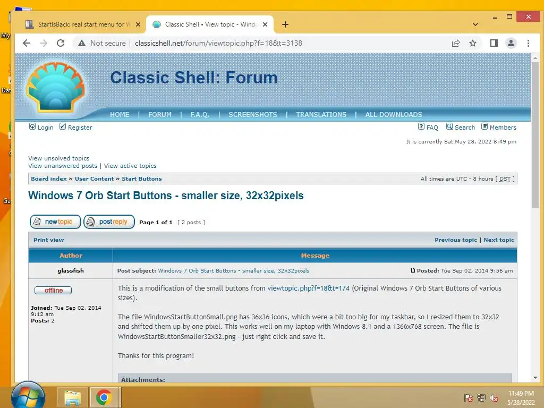Open the FAQ link under the banner
544x408 pixels.
(x=432, y=127)
